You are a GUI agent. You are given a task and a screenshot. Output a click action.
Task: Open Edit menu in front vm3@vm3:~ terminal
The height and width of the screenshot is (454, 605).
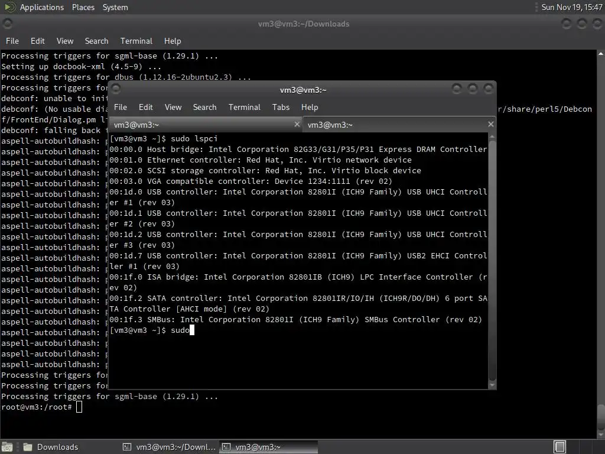pos(145,108)
